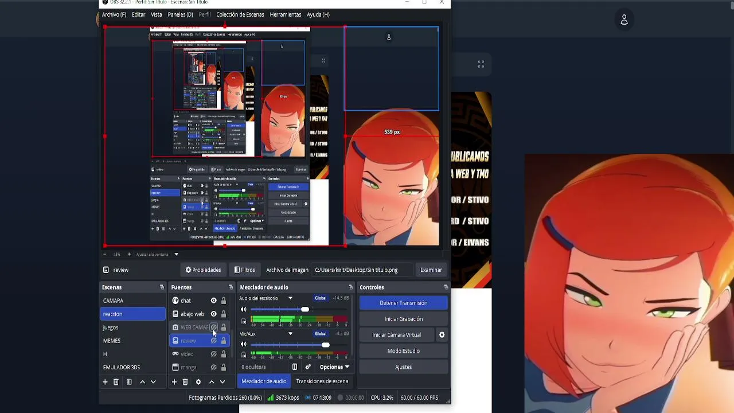This screenshot has width=734, height=413.
Task: Open Ajustes settings
Action: 404,367
